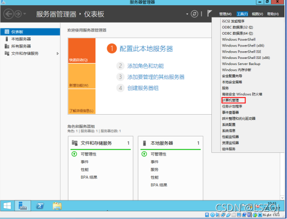Viewport: 287px width, 219px height.
Task: Open the notifications flag
Action: point(209,13)
